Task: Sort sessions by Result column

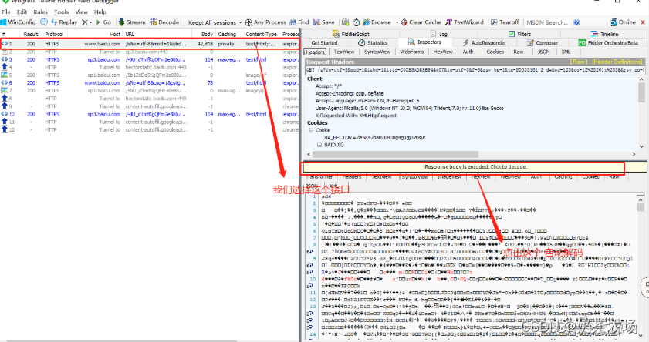Action: [x=31, y=35]
